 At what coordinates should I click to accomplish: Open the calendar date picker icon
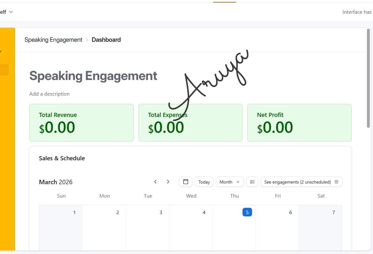[x=186, y=182]
